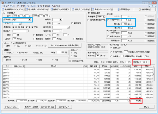Open the 重量種別 dropdown
Image resolution: width=158 pixels, height=114 pixels.
pyautogui.click(x=61, y=31)
